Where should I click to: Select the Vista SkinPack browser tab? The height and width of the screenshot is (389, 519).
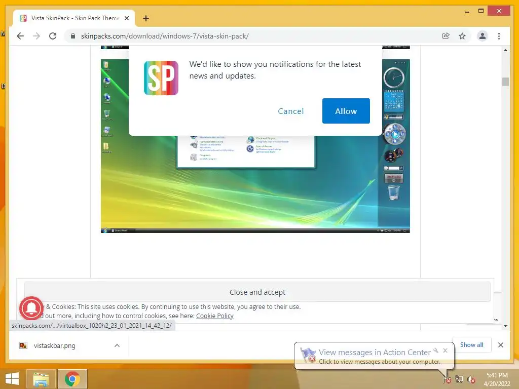(74, 18)
